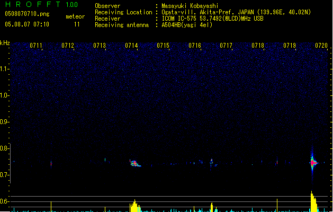Click the kHz axis unit label
333x212 pixels.
click(x=5, y=43)
